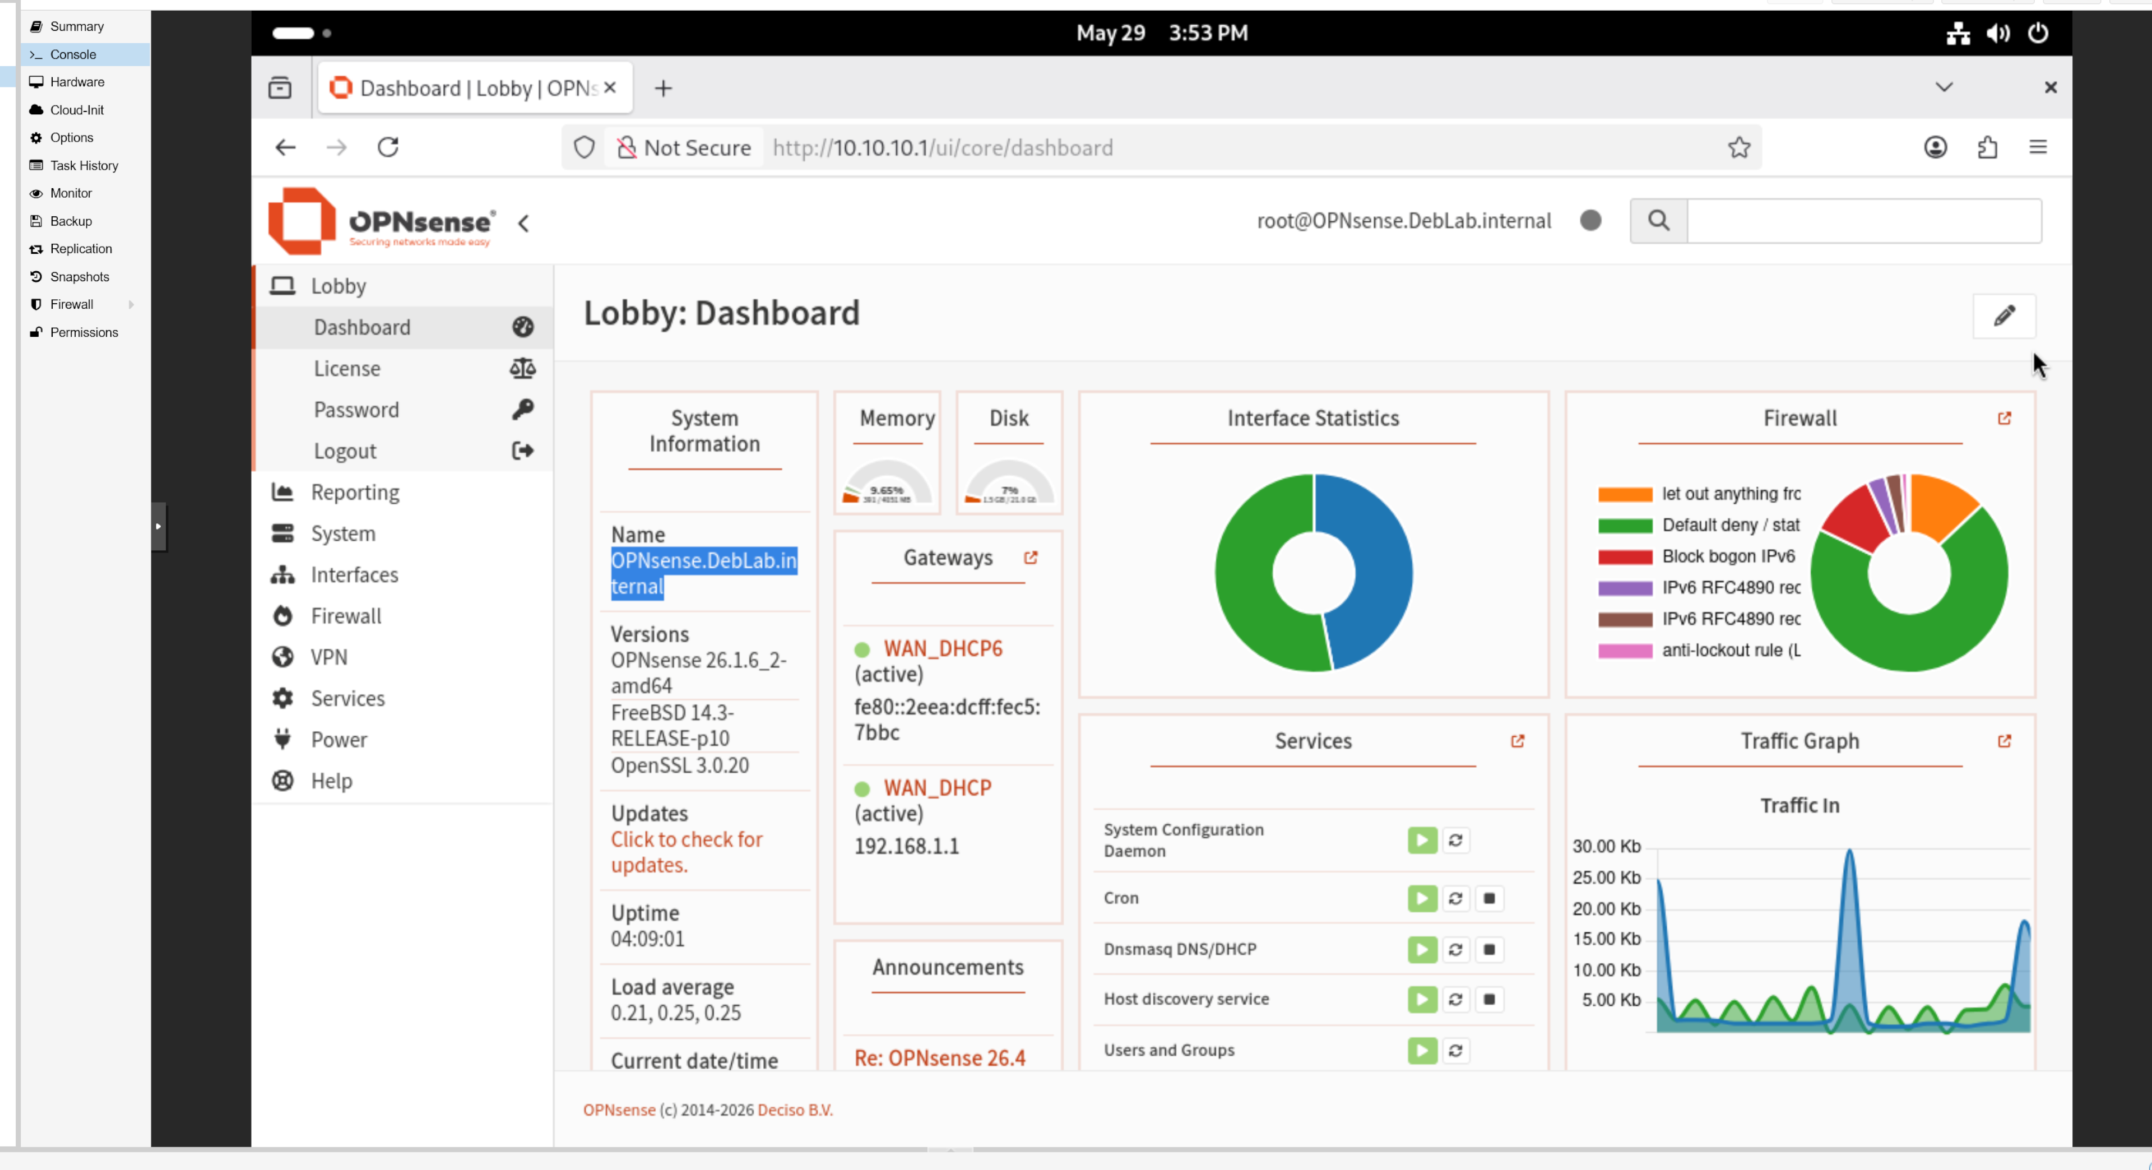Open WAN_DHCP gateway link
Screen dimensions: 2152x1170
[x=938, y=787]
